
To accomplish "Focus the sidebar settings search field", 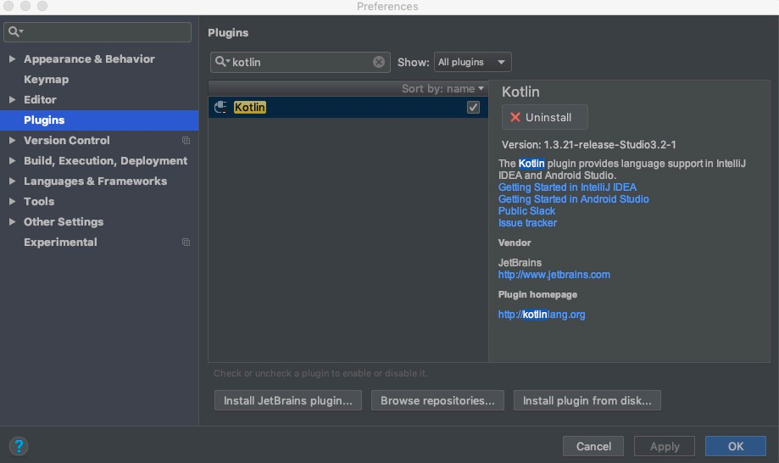I will click(x=97, y=31).
